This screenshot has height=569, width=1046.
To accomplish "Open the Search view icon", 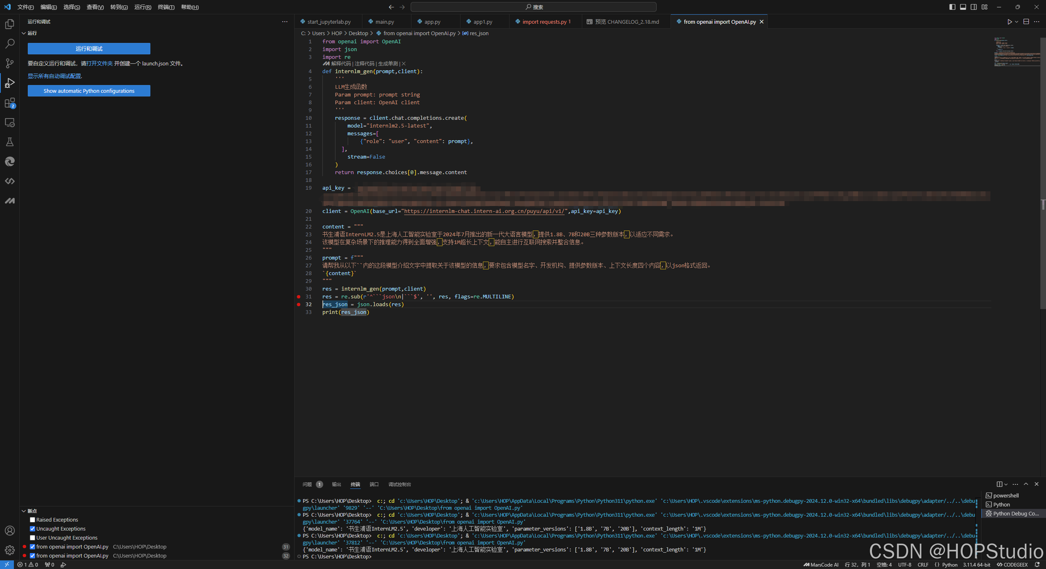I will pyautogui.click(x=9, y=43).
